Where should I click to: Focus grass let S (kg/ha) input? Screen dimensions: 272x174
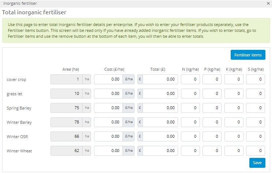tap(255, 93)
